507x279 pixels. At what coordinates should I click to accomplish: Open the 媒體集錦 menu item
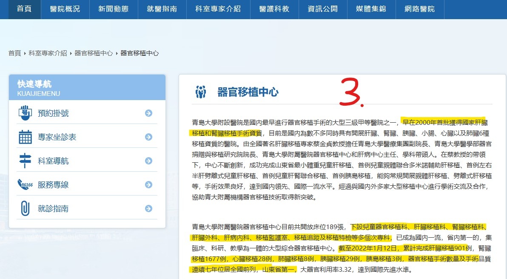click(x=371, y=9)
